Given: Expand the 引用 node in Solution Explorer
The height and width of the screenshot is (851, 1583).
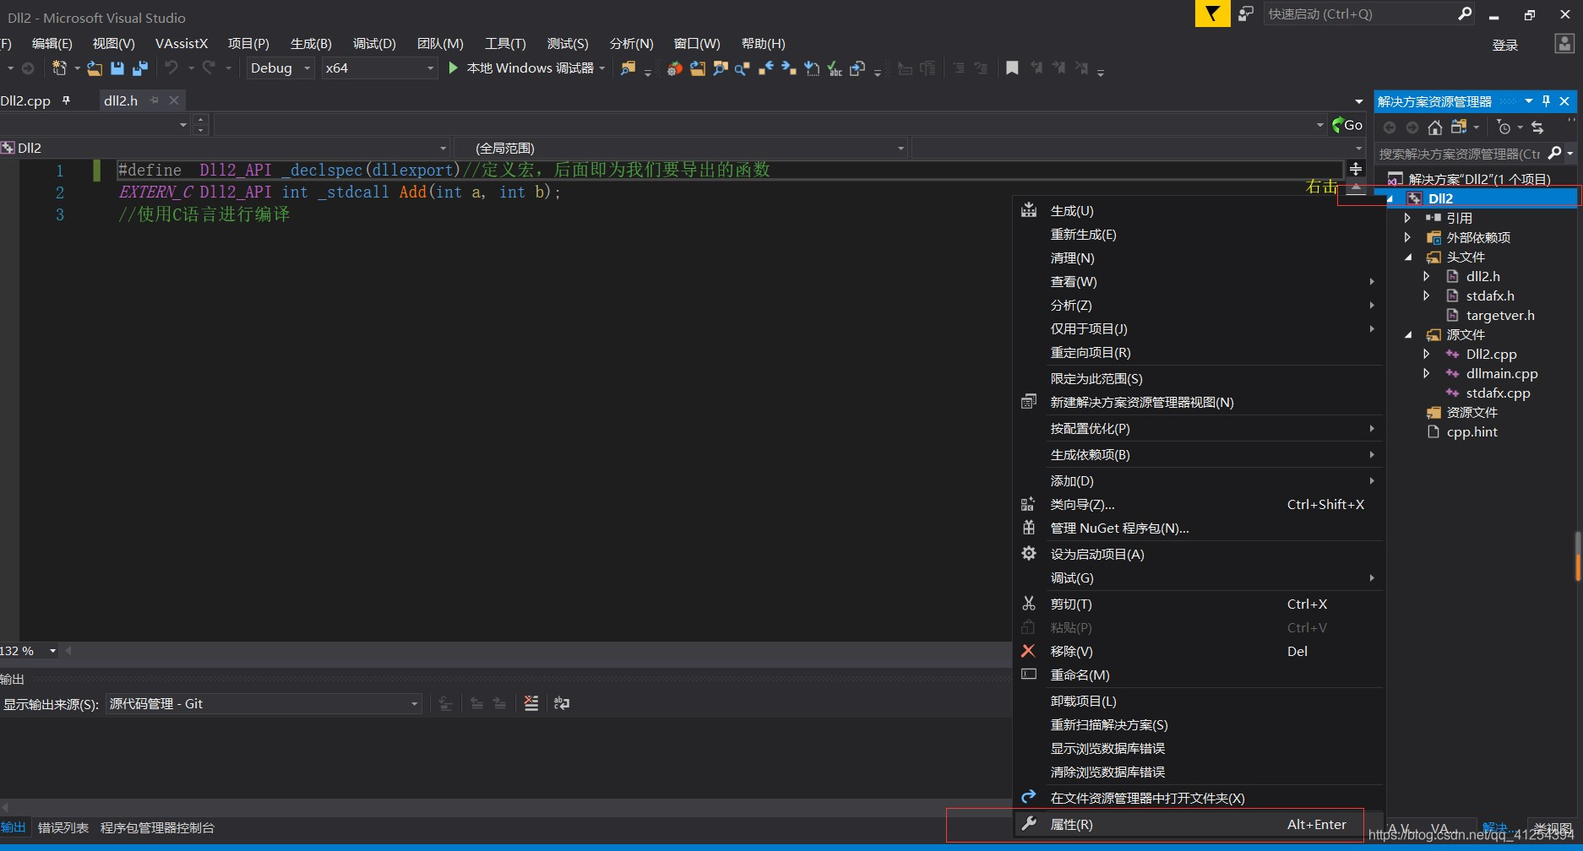Looking at the screenshot, I should 1407,218.
